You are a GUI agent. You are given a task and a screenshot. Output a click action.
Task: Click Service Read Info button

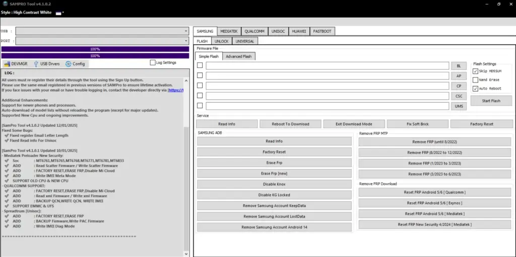(x=227, y=124)
